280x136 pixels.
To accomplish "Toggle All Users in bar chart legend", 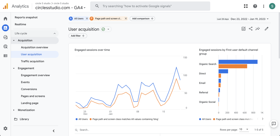I will click(205, 119).
